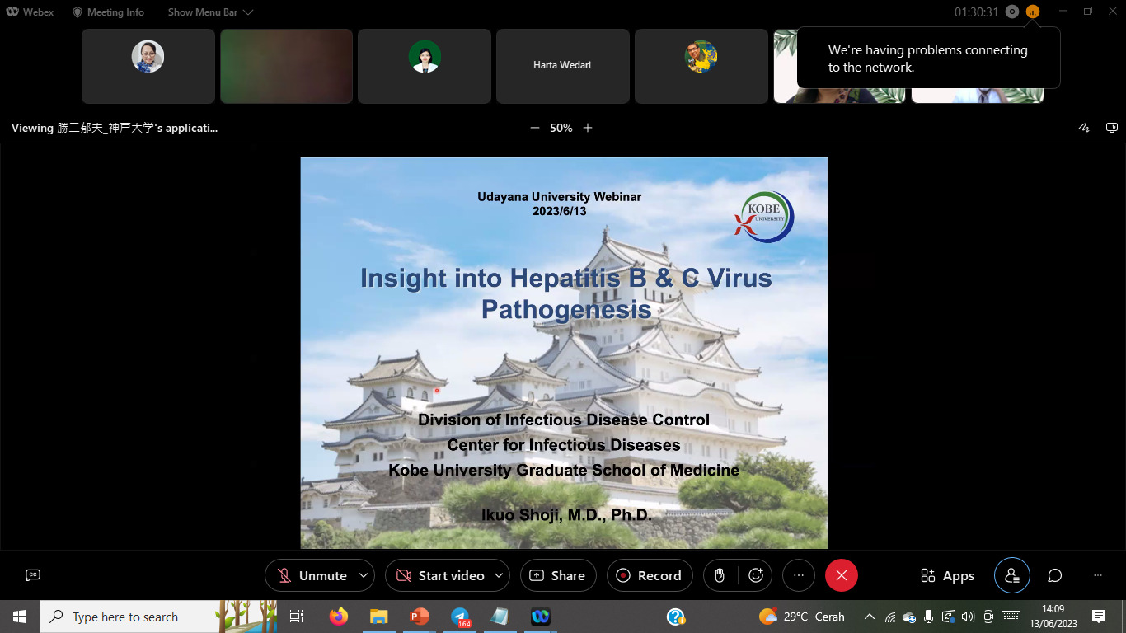Open Task View on taskbar
Screen dimensions: 1126x633
click(297, 617)
